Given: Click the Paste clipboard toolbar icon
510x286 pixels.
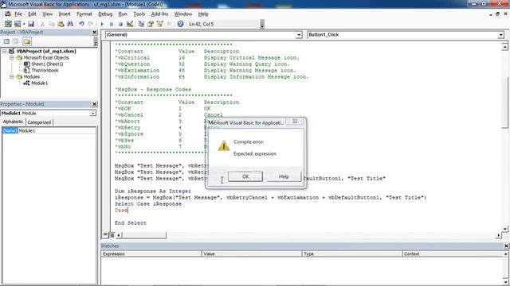Looking at the screenshot, I should click(61, 24).
